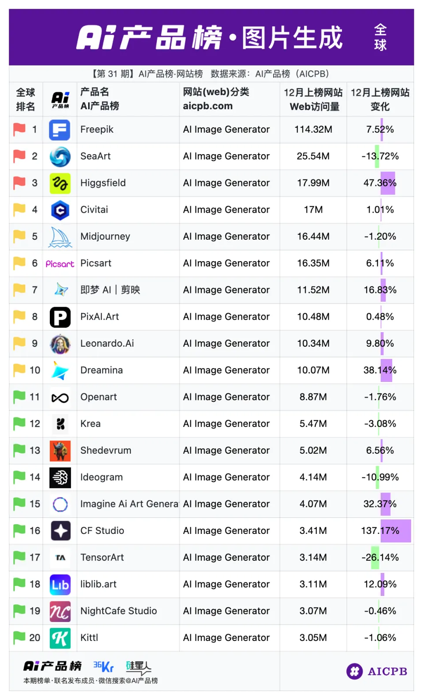Image resolution: width=423 pixels, height=700 pixels.
Task: Click the Midjourney sailboat icon
Action: click(x=60, y=237)
